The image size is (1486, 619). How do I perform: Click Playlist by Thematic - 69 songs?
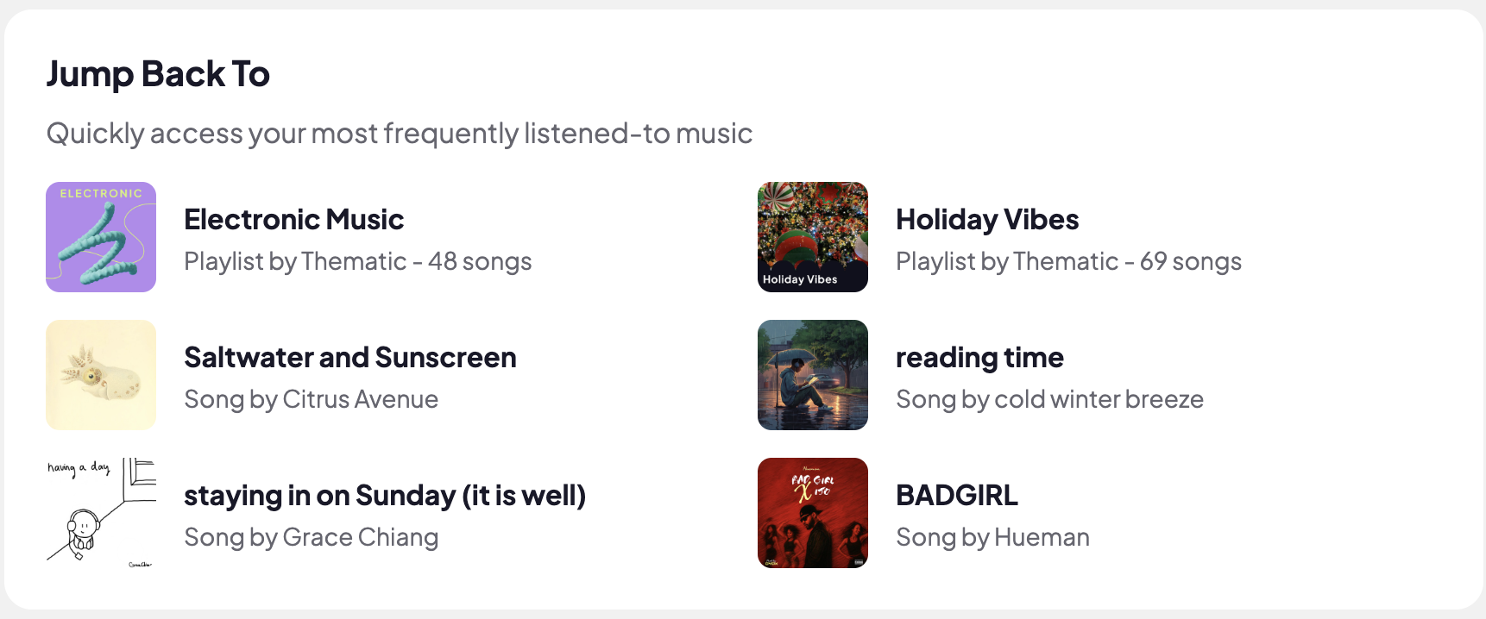(x=1068, y=261)
